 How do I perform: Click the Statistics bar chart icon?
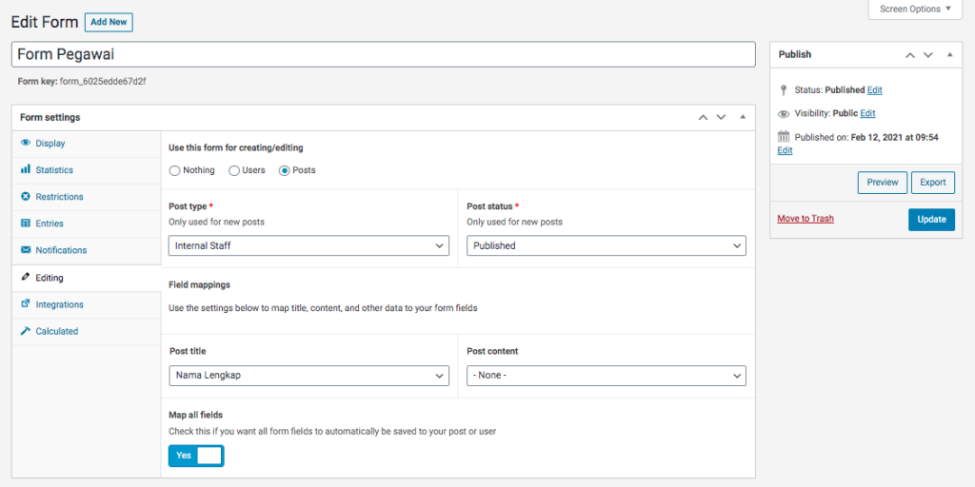26,170
